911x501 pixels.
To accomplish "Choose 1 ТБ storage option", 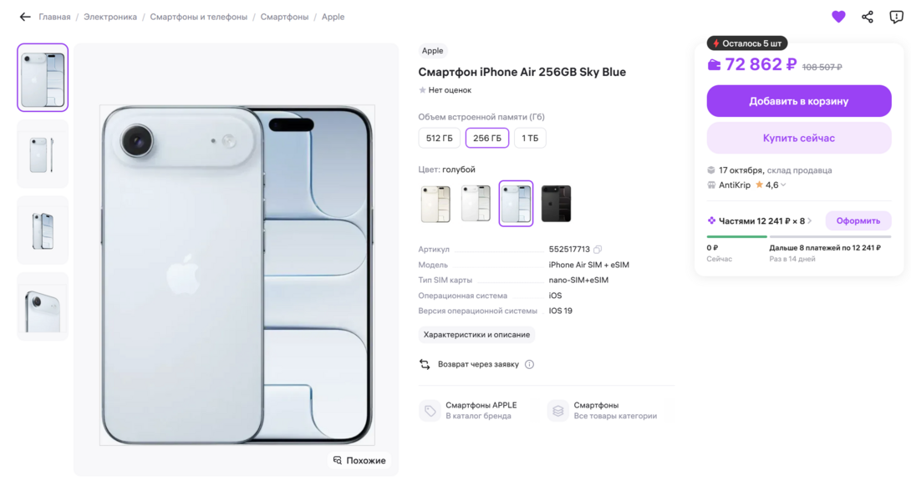I will 530,139.
